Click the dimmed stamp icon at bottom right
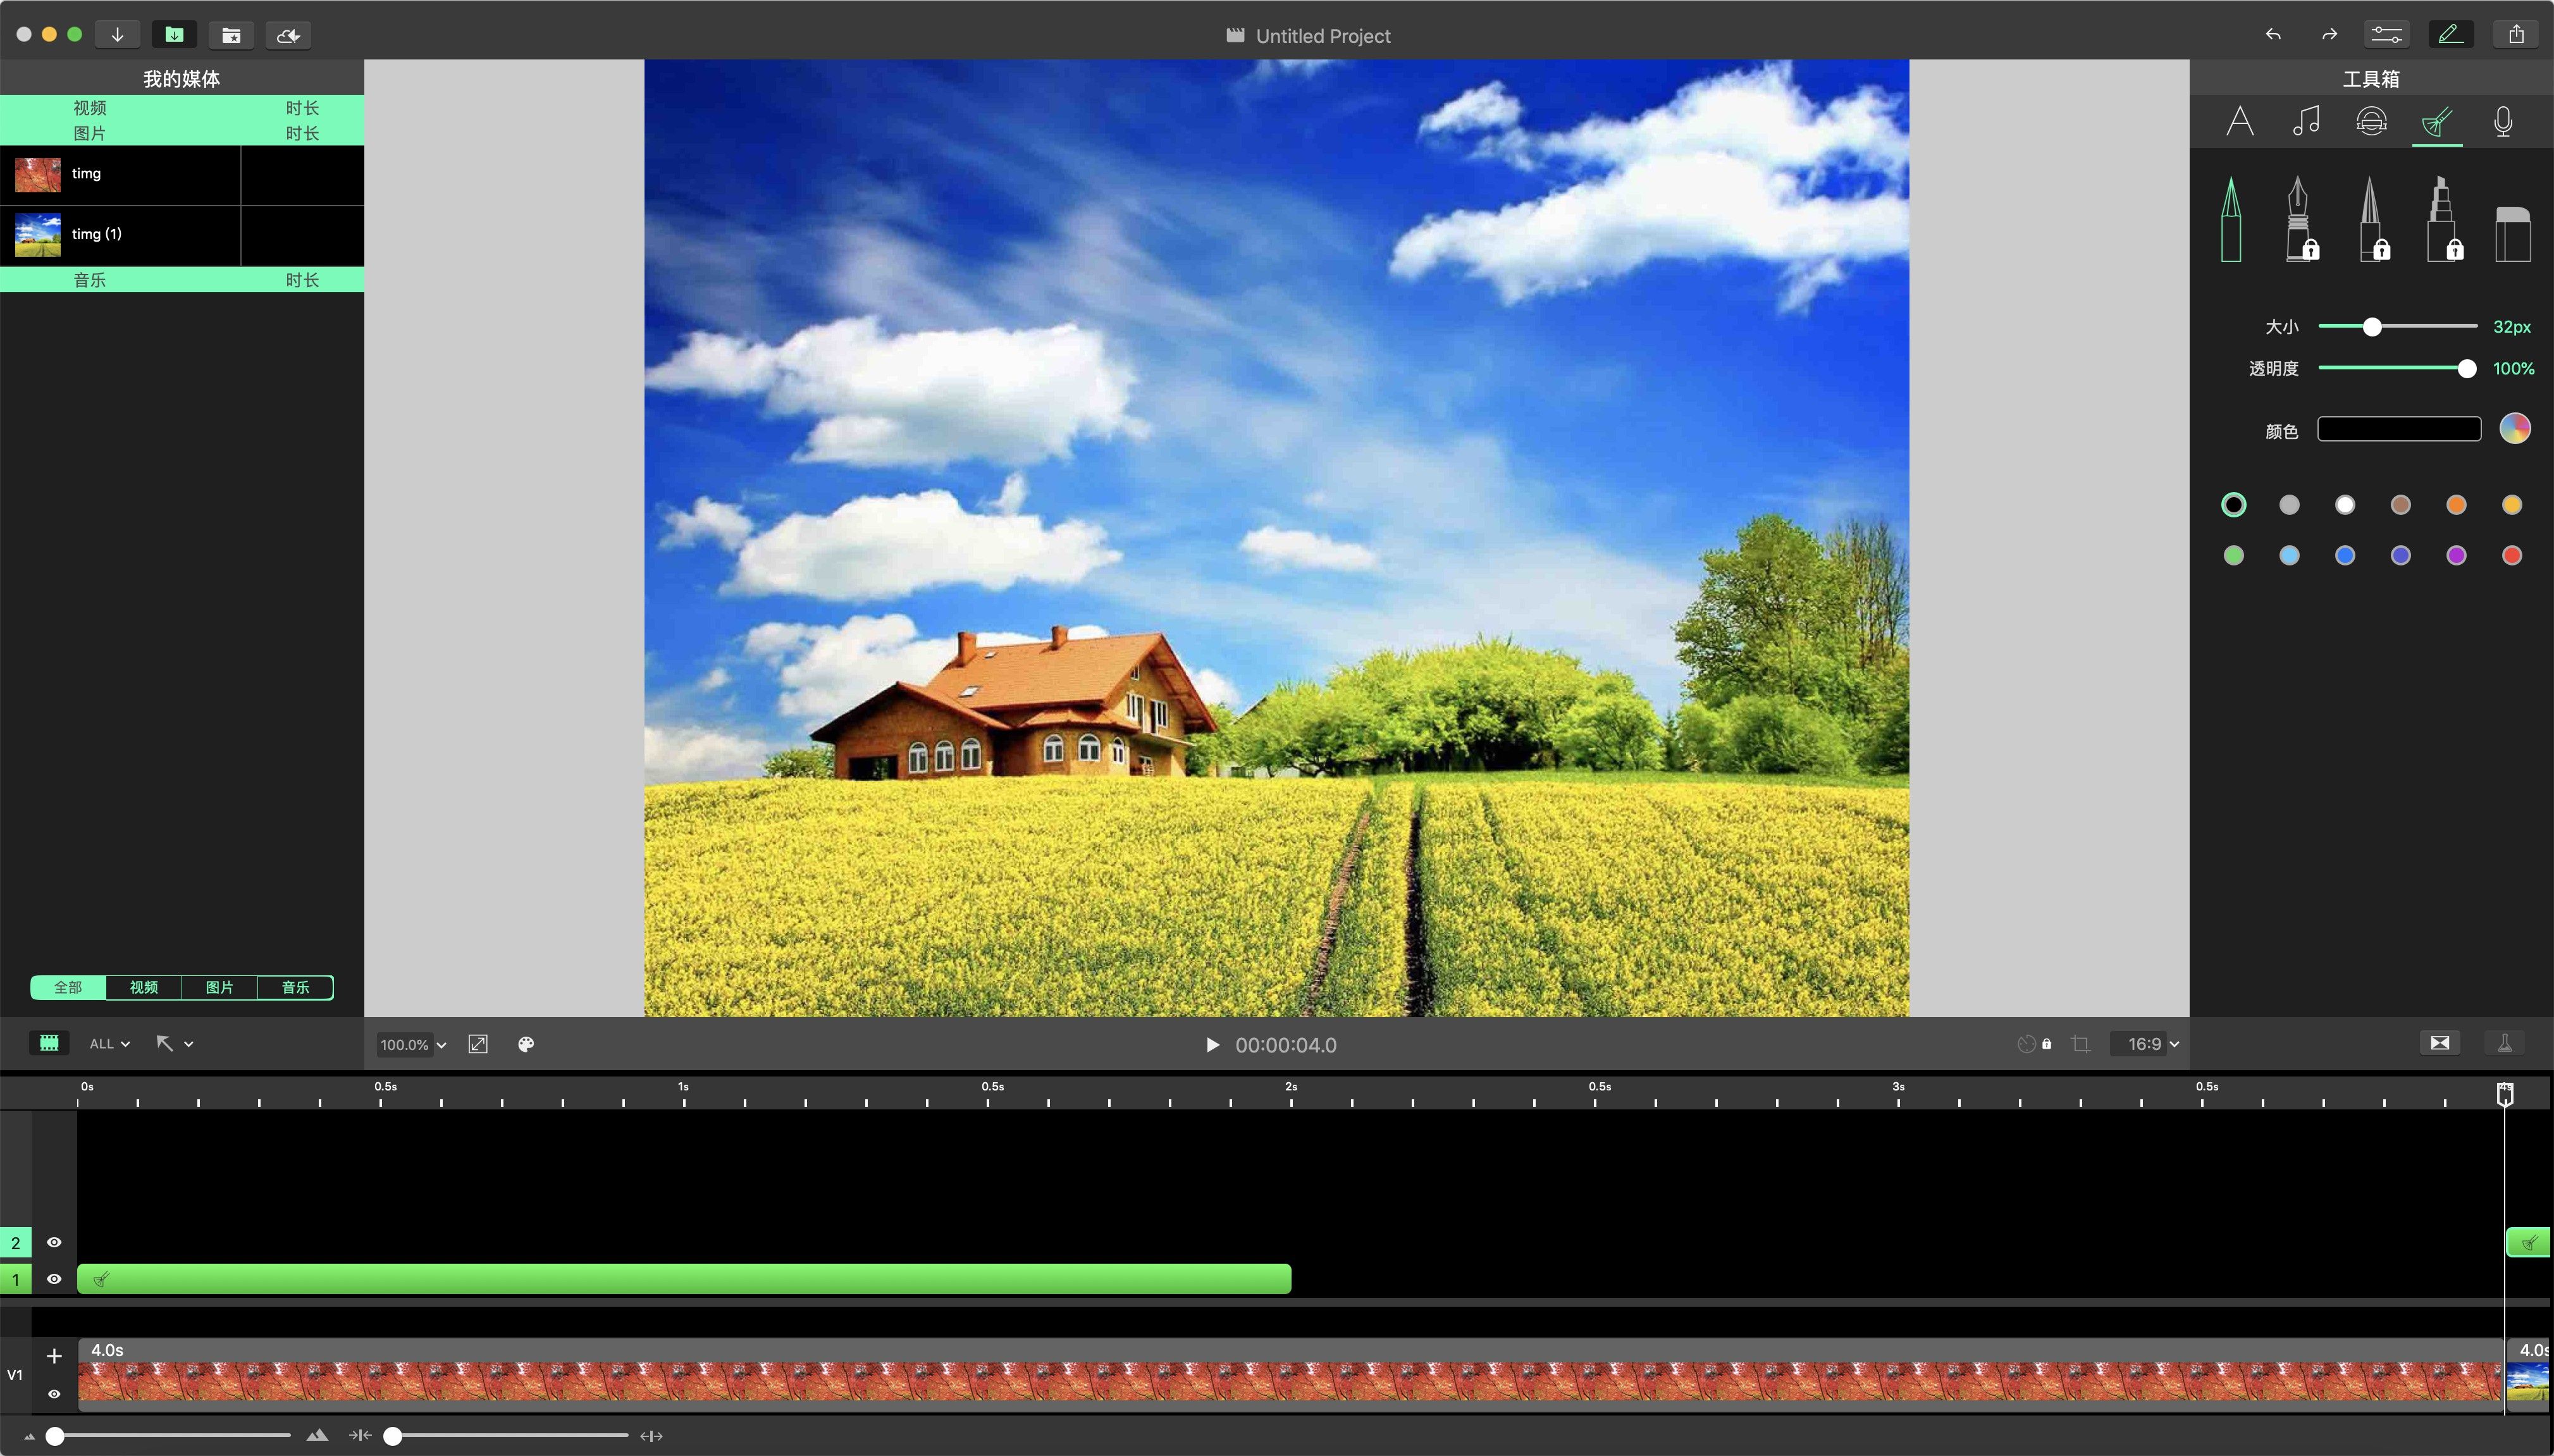The width and height of the screenshot is (2554, 1456). (x=2505, y=1043)
